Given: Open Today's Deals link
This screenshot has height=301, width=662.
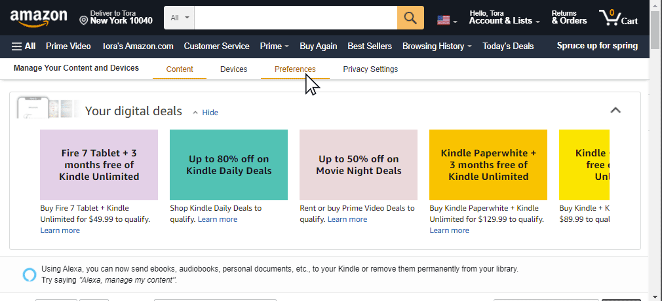Looking at the screenshot, I should (508, 46).
